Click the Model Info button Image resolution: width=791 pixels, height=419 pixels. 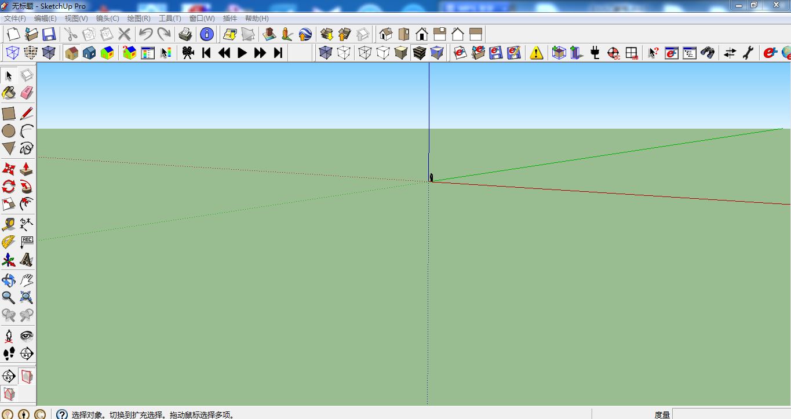(x=207, y=34)
